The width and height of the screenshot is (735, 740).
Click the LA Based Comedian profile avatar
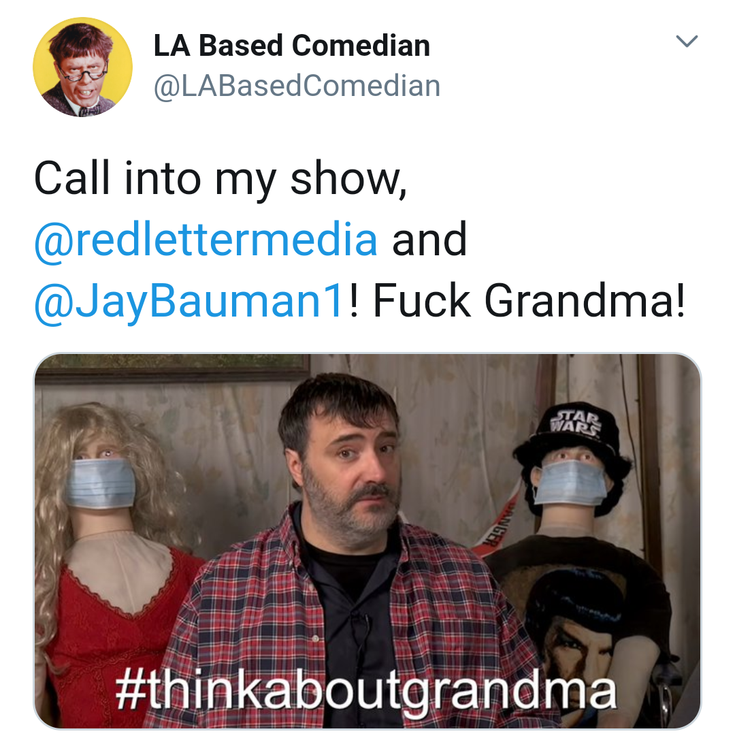pos(82,67)
